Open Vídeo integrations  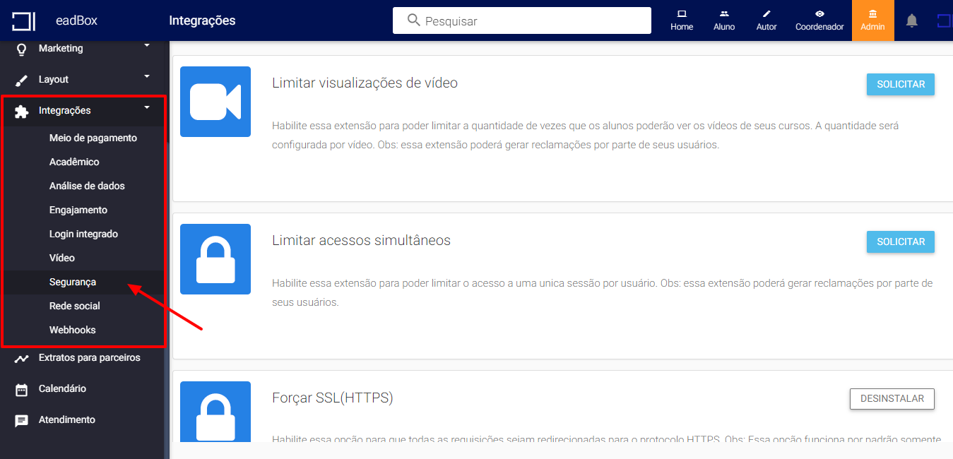62,258
